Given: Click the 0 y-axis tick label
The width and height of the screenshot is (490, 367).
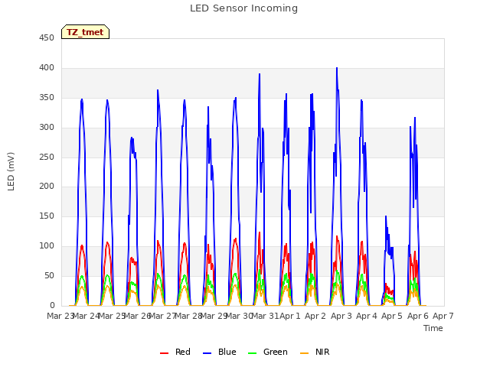Looking at the screenshot, I should click(52, 305).
